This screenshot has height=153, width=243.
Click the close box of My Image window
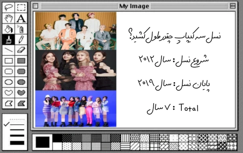(35, 6)
